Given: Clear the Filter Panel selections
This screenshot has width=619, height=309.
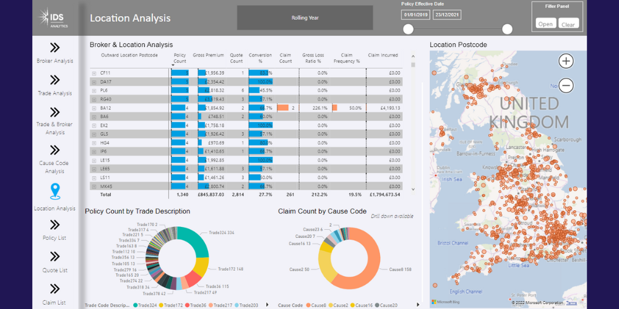Looking at the screenshot, I should pyautogui.click(x=568, y=24).
